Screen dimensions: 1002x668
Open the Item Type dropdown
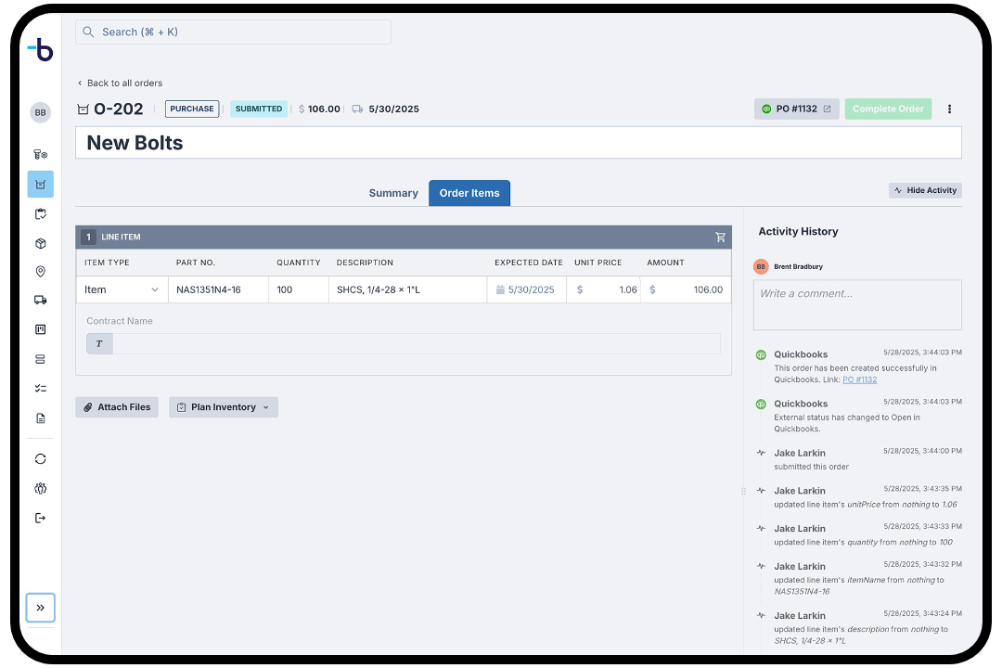pyautogui.click(x=122, y=289)
